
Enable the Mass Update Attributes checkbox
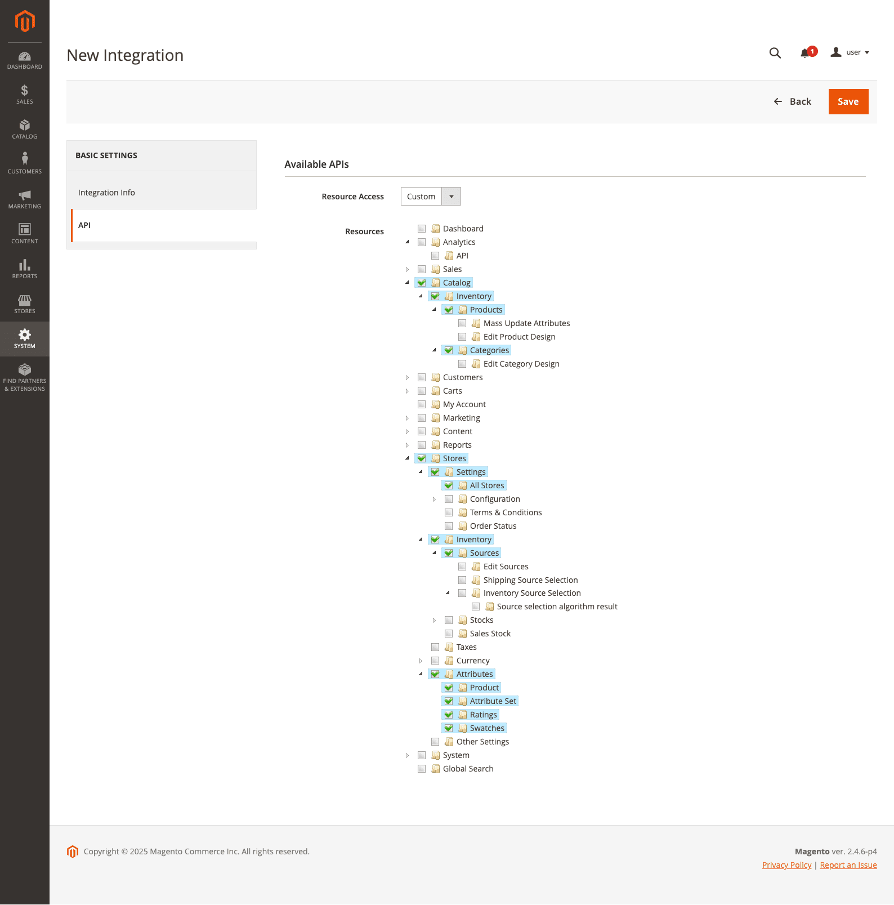coord(462,323)
